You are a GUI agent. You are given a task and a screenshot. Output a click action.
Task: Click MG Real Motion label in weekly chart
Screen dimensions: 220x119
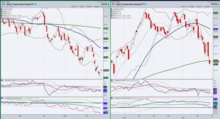129,98
